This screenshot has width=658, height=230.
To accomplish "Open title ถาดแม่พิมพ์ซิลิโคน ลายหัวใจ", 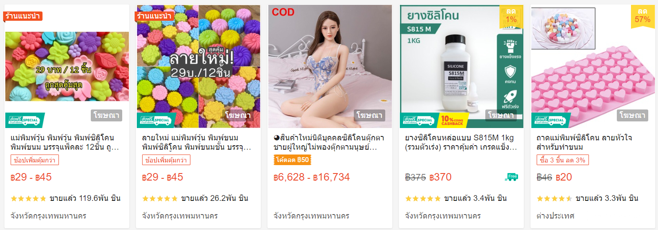I will pos(584,142).
